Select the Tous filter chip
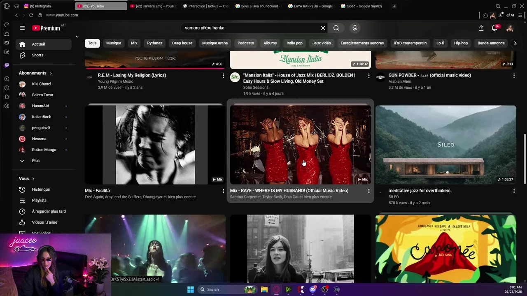The height and width of the screenshot is (296, 527). point(92,43)
